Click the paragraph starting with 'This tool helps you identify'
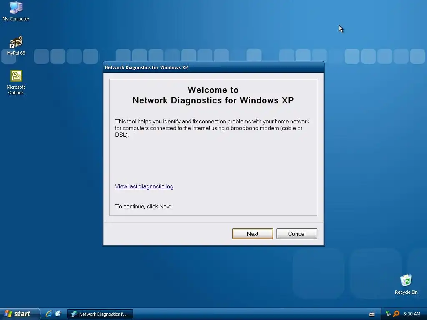 point(212,128)
